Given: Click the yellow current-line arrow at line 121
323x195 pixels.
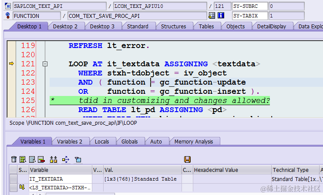Looking at the screenshot, I should click(11, 64).
